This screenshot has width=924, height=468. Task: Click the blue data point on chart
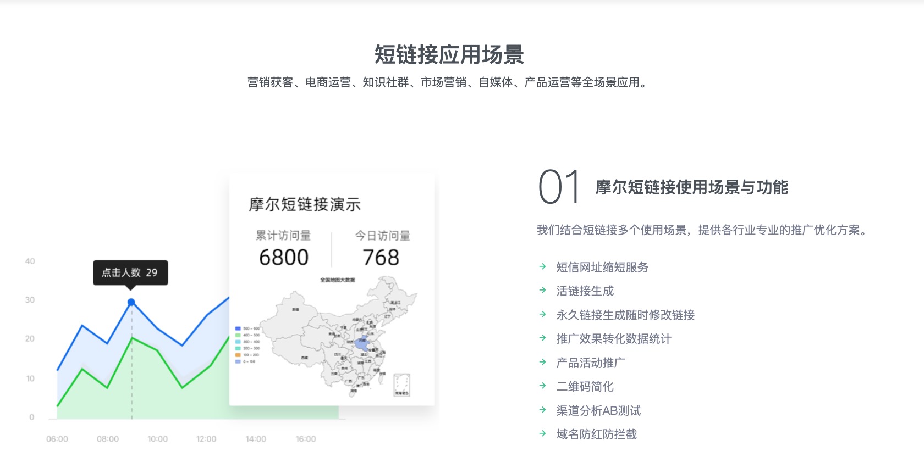click(x=131, y=302)
